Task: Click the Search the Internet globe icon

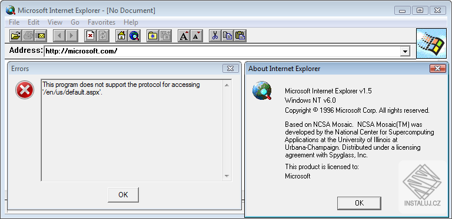Action: (x=134, y=36)
